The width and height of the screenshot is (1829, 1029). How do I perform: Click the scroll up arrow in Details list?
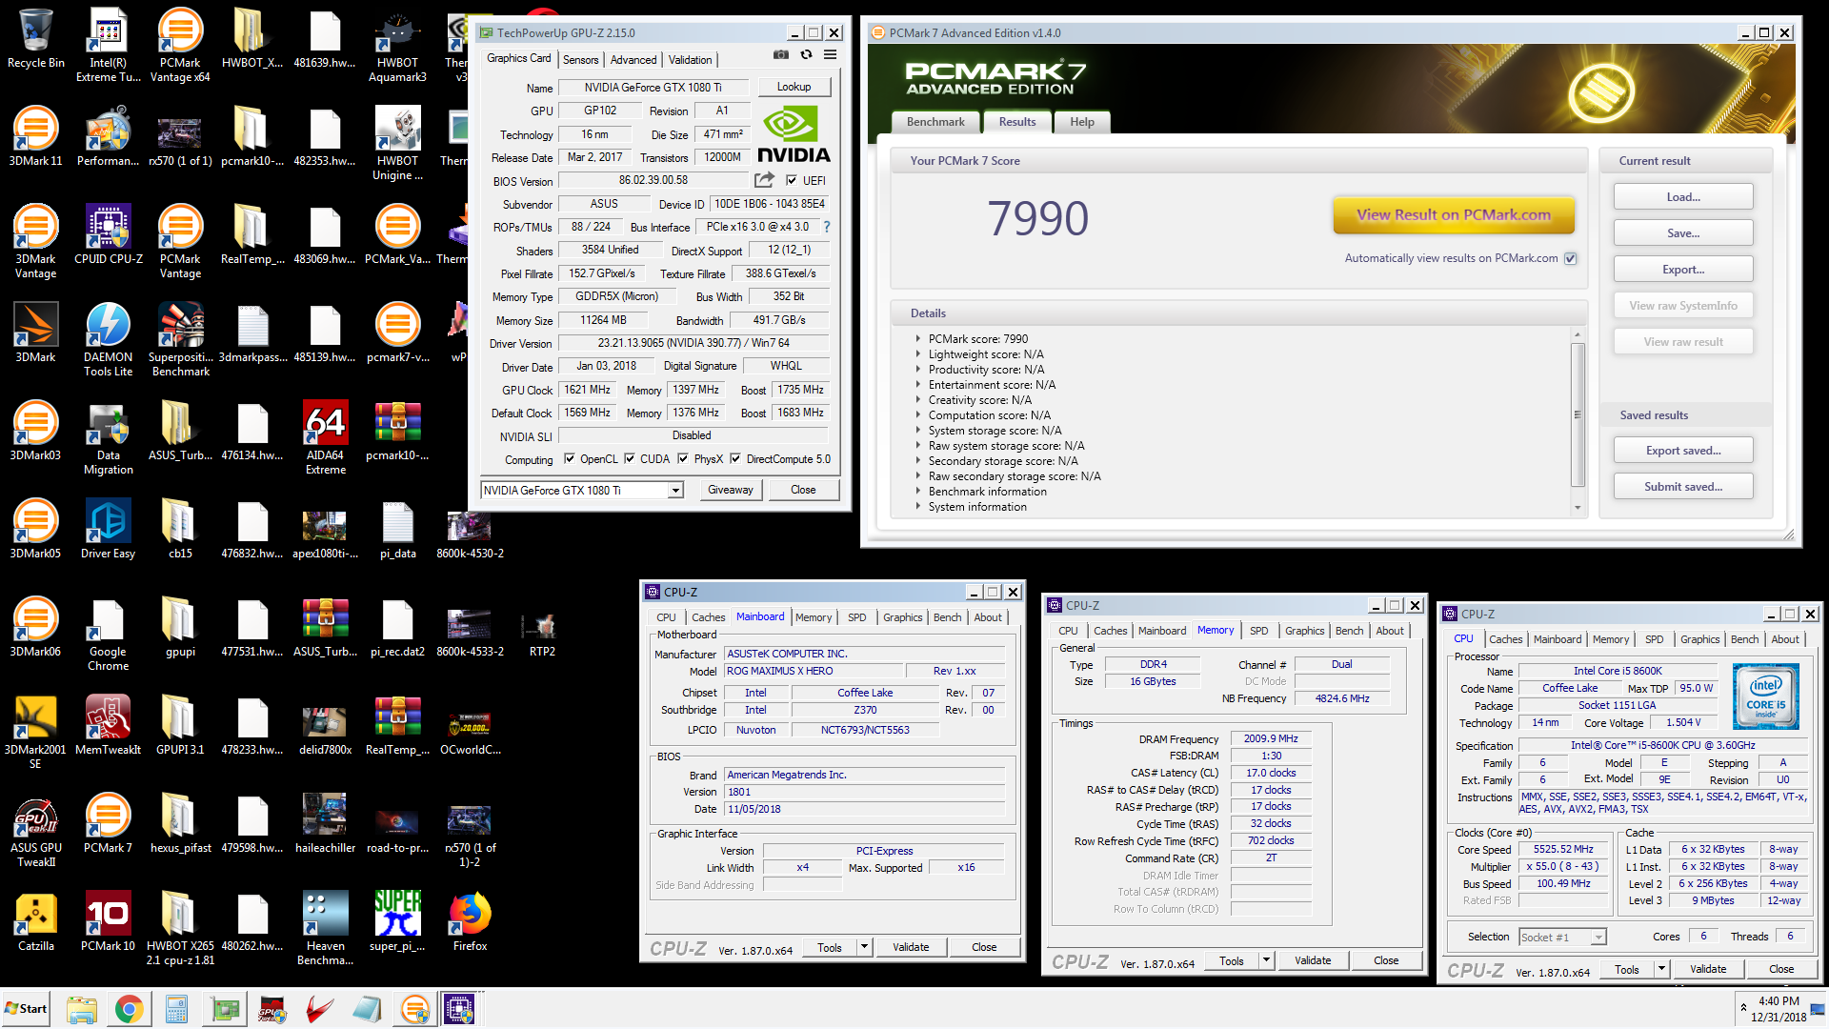click(x=1578, y=334)
